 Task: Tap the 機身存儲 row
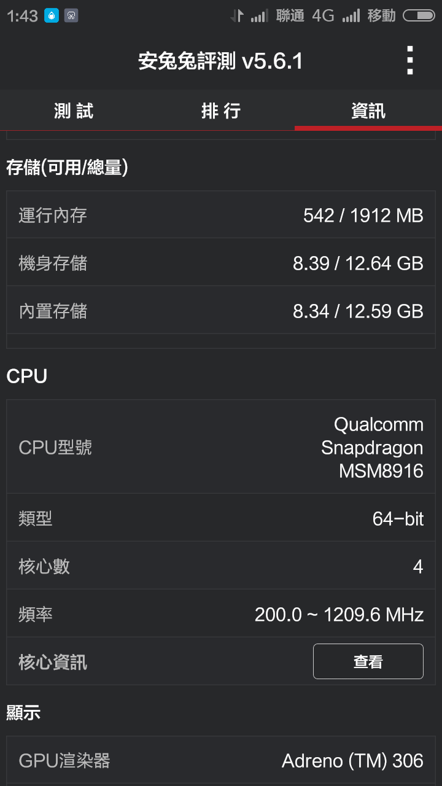(221, 263)
